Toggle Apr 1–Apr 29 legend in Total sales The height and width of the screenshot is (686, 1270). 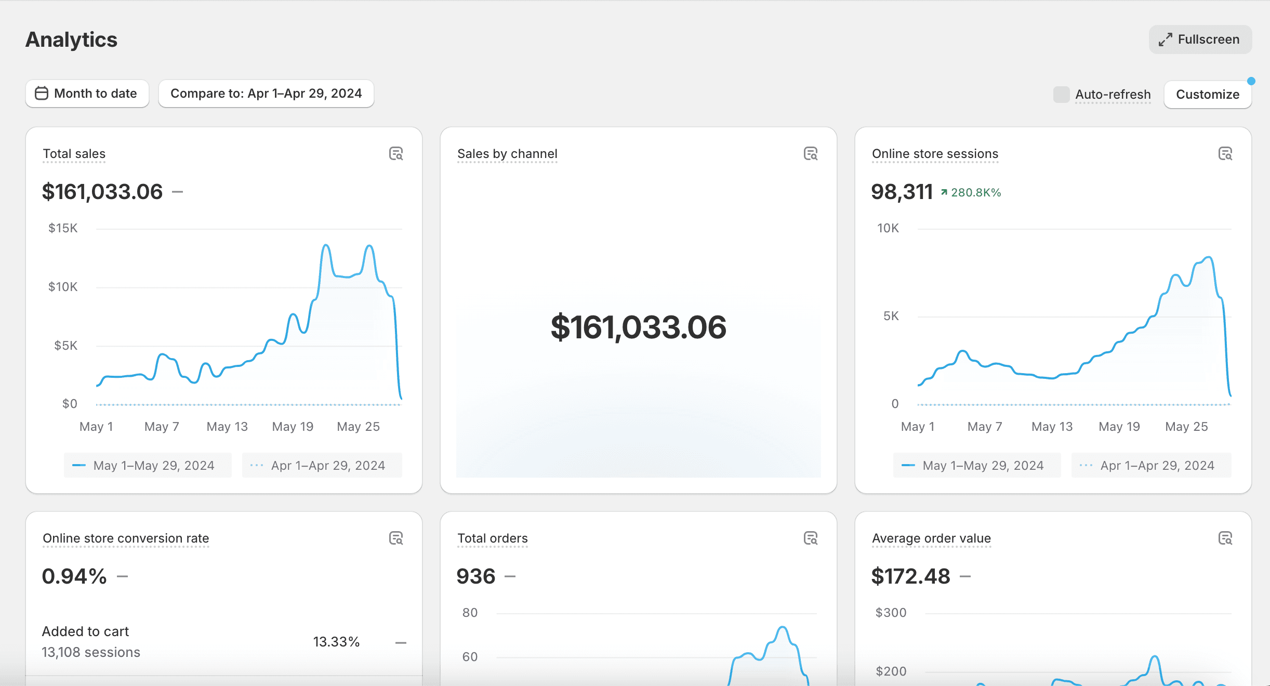[x=322, y=465]
